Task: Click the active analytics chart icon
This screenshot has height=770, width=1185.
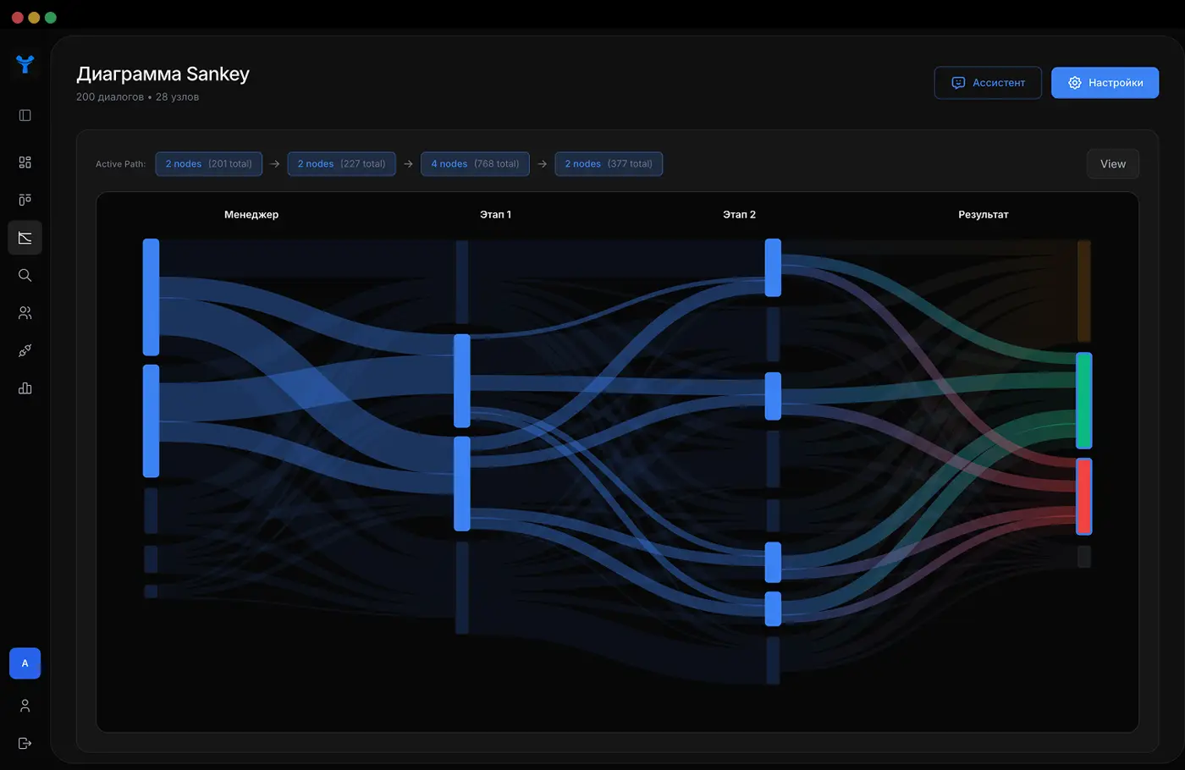Action: (x=25, y=238)
